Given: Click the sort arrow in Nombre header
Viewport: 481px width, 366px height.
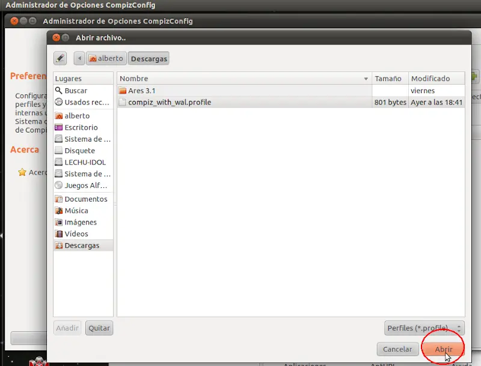Looking at the screenshot, I should [x=366, y=79].
